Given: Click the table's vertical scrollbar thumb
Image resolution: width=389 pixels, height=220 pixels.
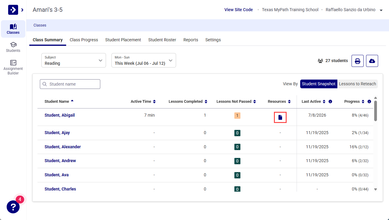Looking at the screenshot, I should 375,111.
